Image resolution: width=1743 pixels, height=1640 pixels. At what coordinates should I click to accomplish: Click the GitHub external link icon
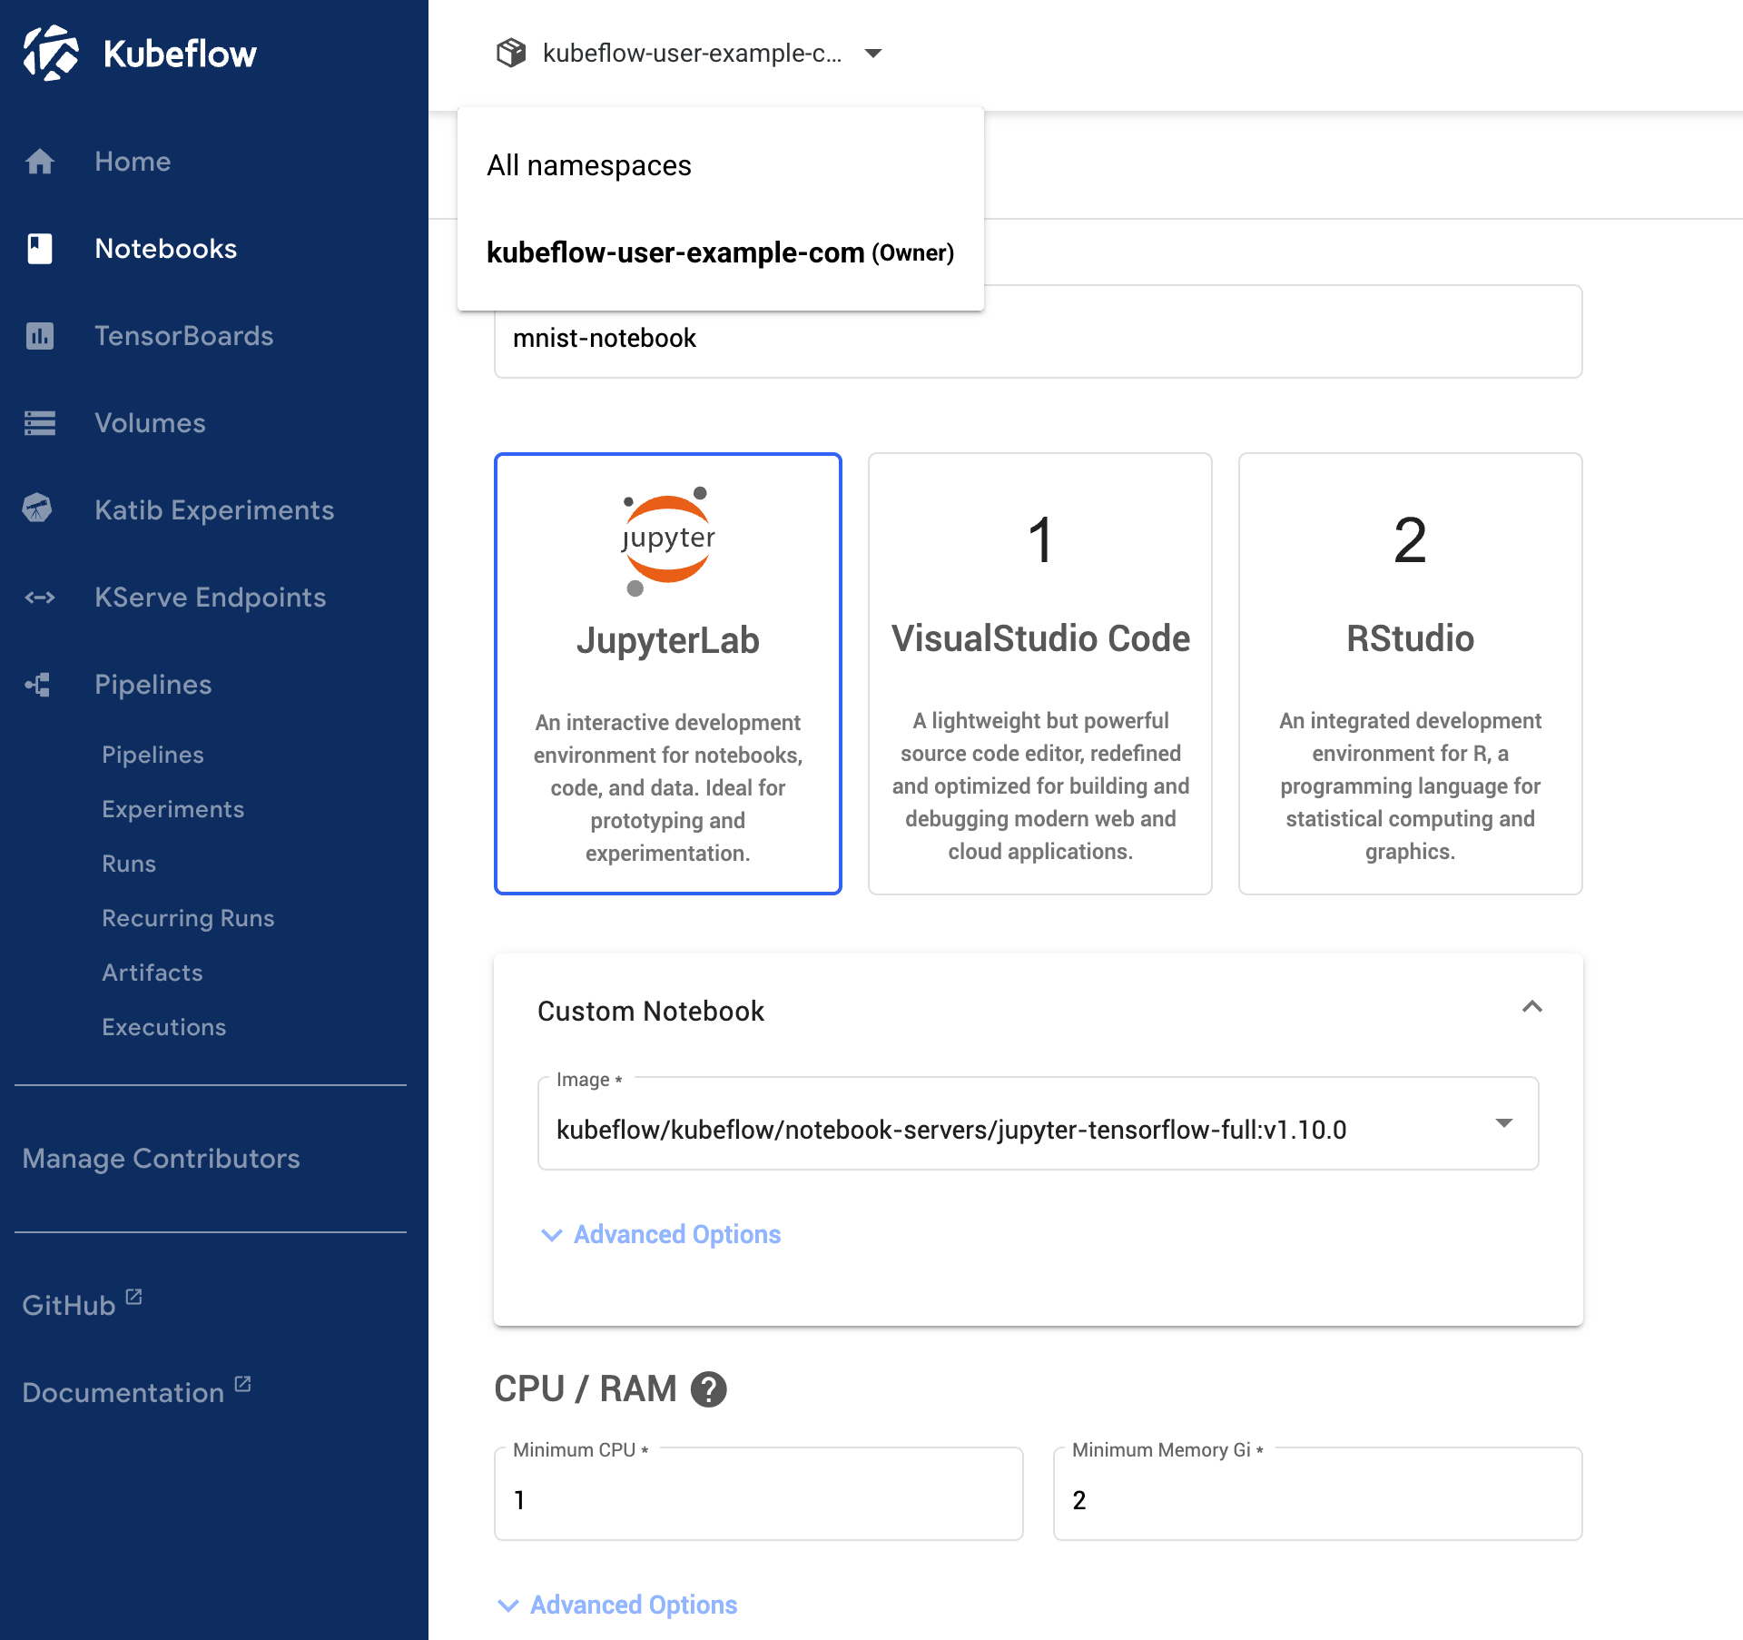(133, 1296)
